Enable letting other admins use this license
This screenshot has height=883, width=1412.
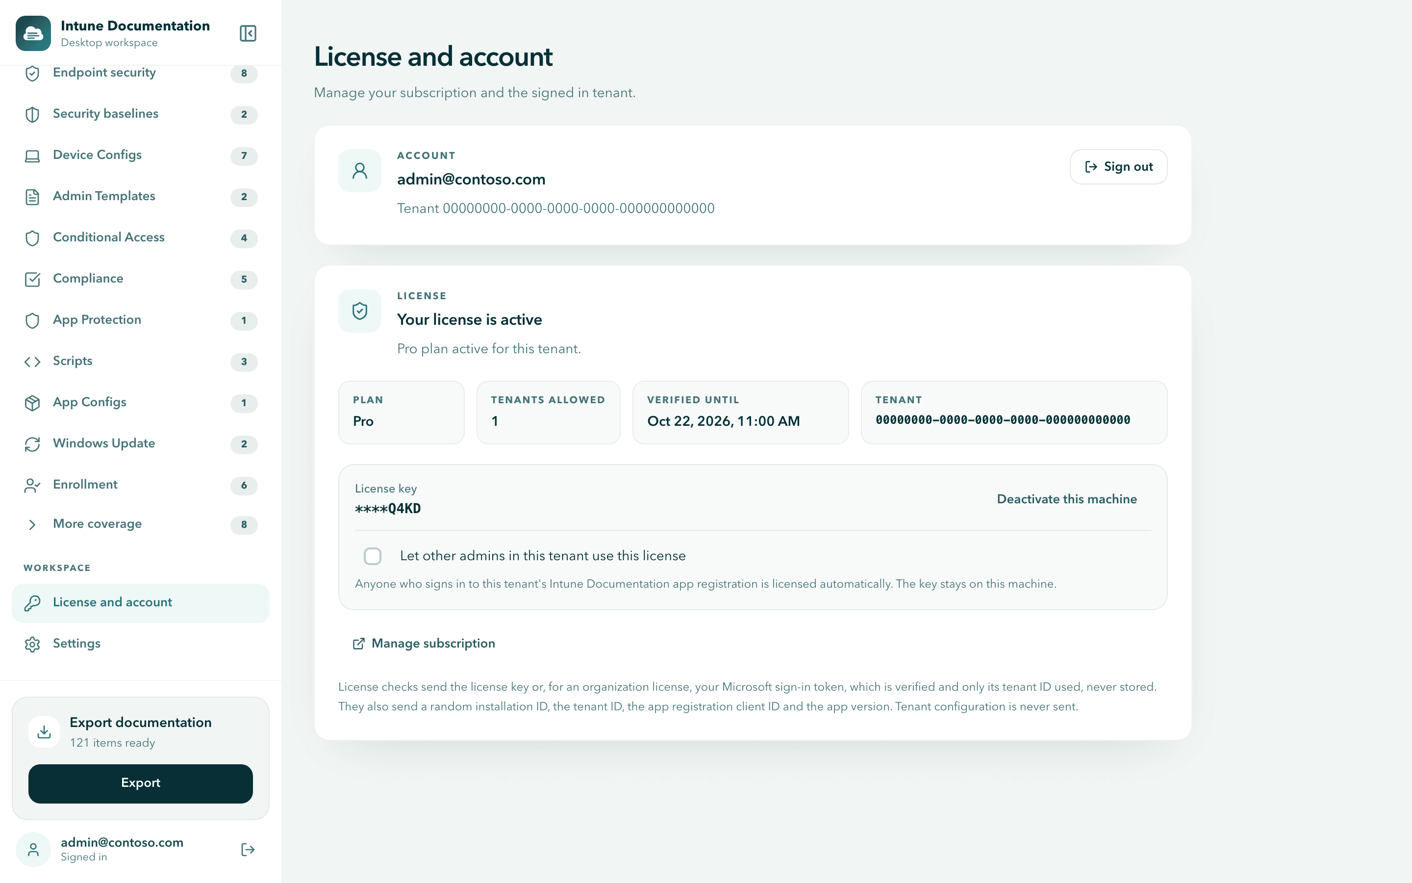tap(373, 556)
